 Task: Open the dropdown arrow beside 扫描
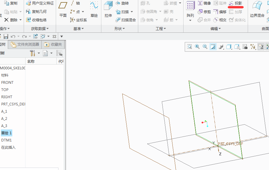(132, 12)
